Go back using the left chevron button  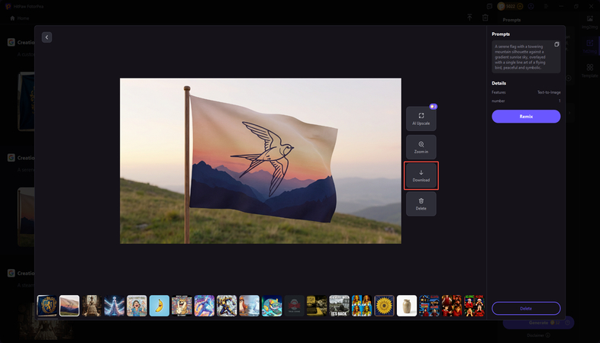pyautogui.click(x=47, y=37)
